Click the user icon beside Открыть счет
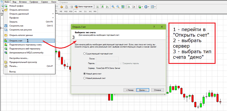 (6, 41)
